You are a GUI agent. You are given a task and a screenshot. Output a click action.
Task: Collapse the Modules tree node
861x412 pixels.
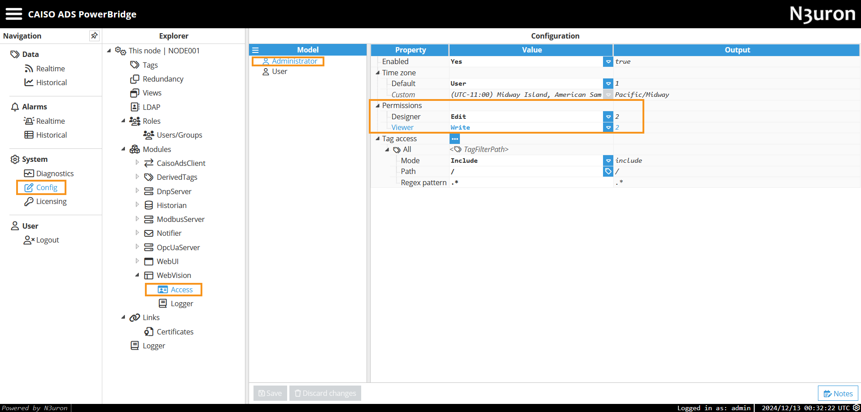pos(123,149)
